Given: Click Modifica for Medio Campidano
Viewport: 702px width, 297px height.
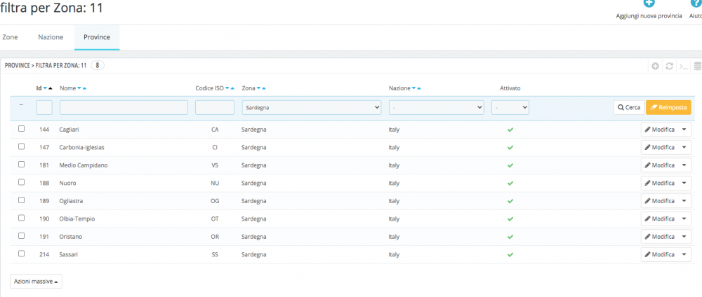Looking at the screenshot, I should 659,165.
